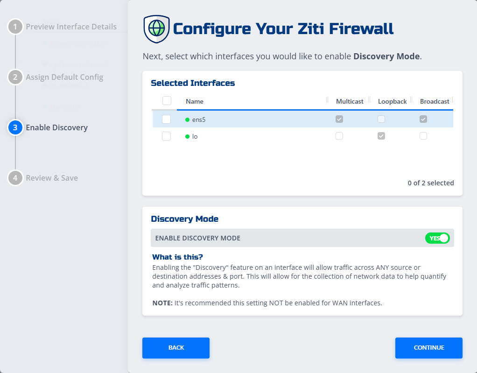Click the Ziti Firewall shield globe logo
The width and height of the screenshot is (477, 373).
156,28
